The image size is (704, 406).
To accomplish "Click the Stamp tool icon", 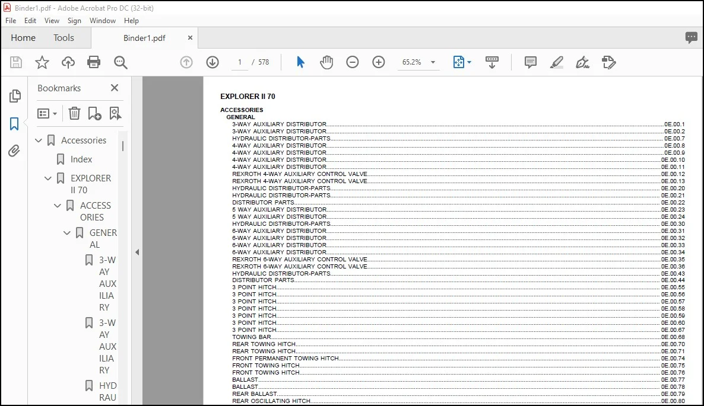I will tap(609, 62).
